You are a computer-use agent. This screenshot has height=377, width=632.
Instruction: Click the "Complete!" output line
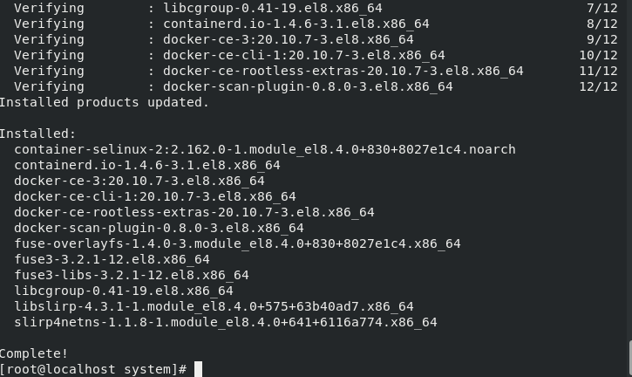click(34, 353)
